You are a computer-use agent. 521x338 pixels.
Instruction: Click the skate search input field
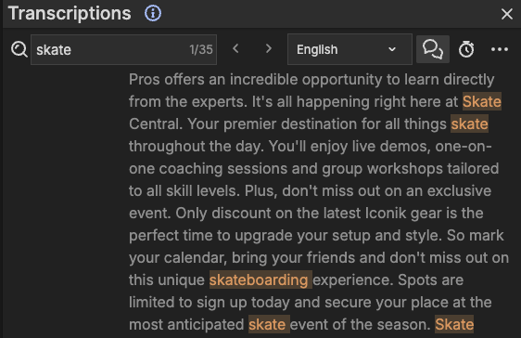(x=123, y=49)
